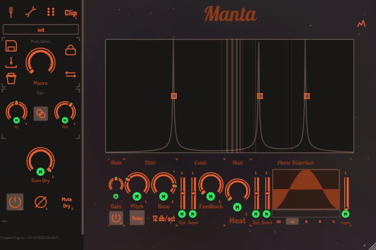The width and height of the screenshot is (376, 250).
Task: Click the M button on Reso knob
Action: pos(164,196)
